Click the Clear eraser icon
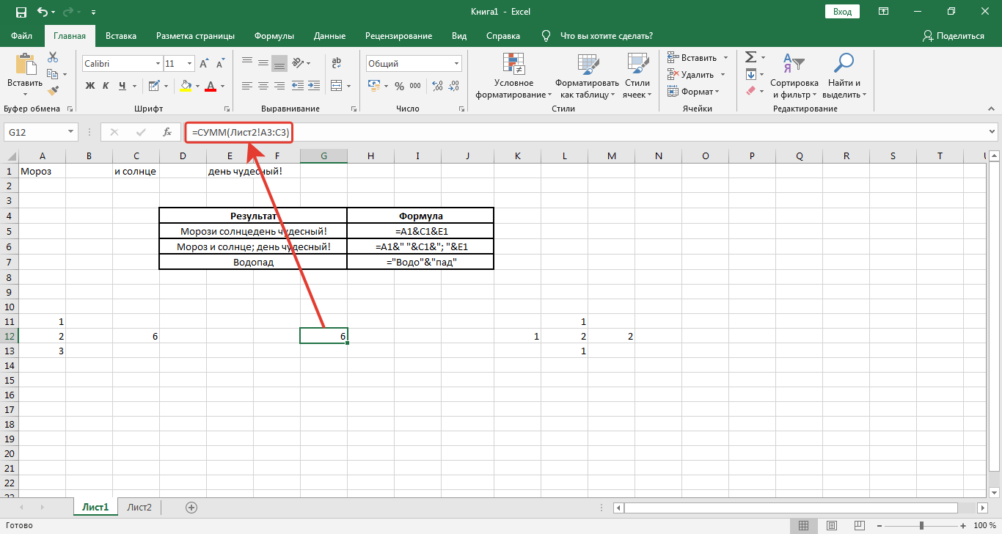Screen dimensions: 1002x534 pos(750,91)
